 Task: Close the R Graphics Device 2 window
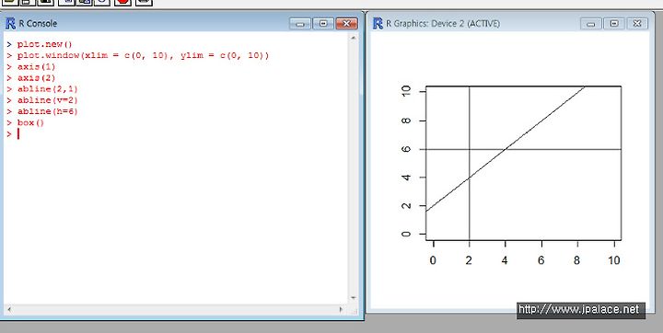pos(637,24)
